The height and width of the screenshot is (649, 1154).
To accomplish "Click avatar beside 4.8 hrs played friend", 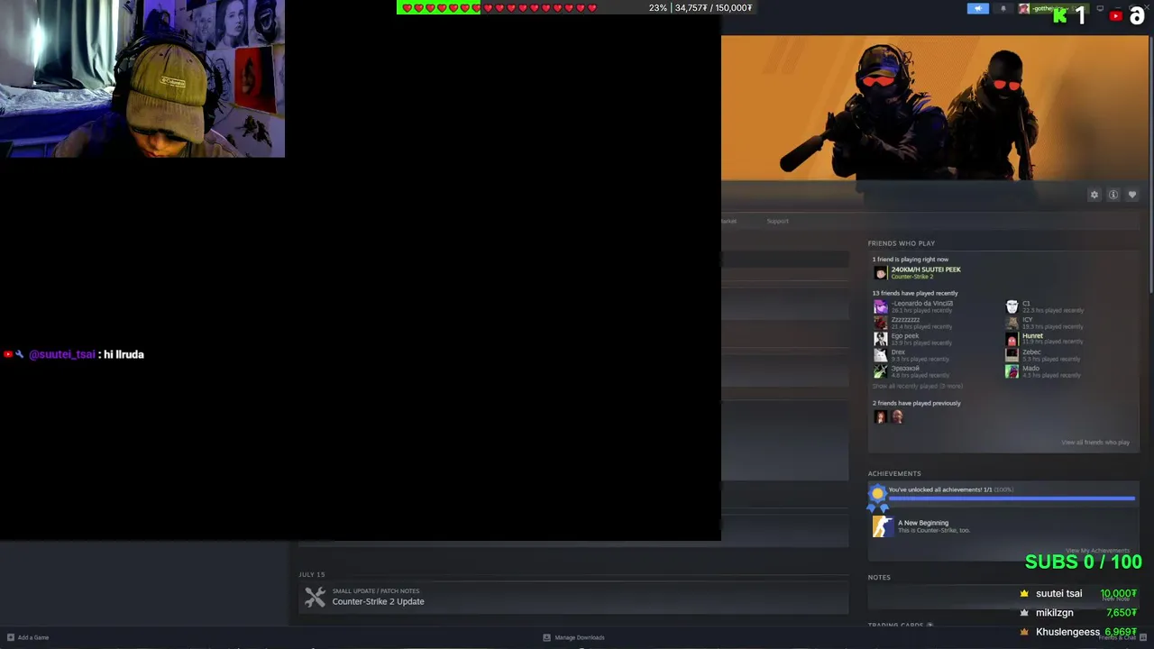I will (880, 371).
